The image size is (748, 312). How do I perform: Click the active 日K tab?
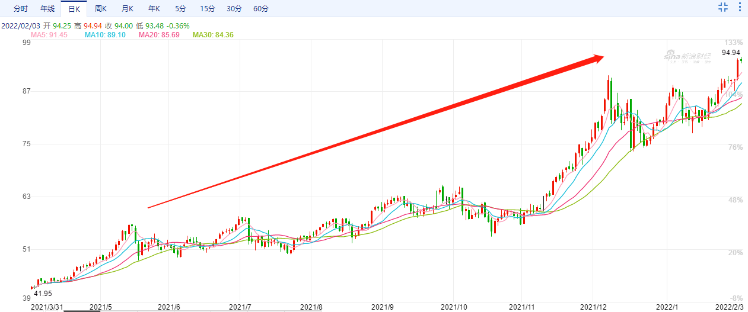tap(74, 9)
